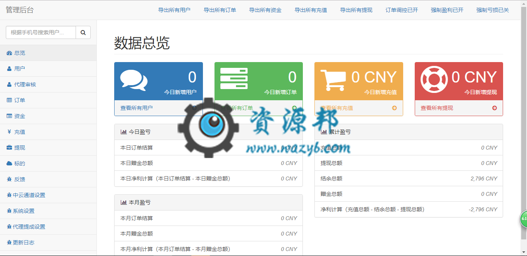
Task: Click the bug icon beside 反馈
Action: [9, 179]
